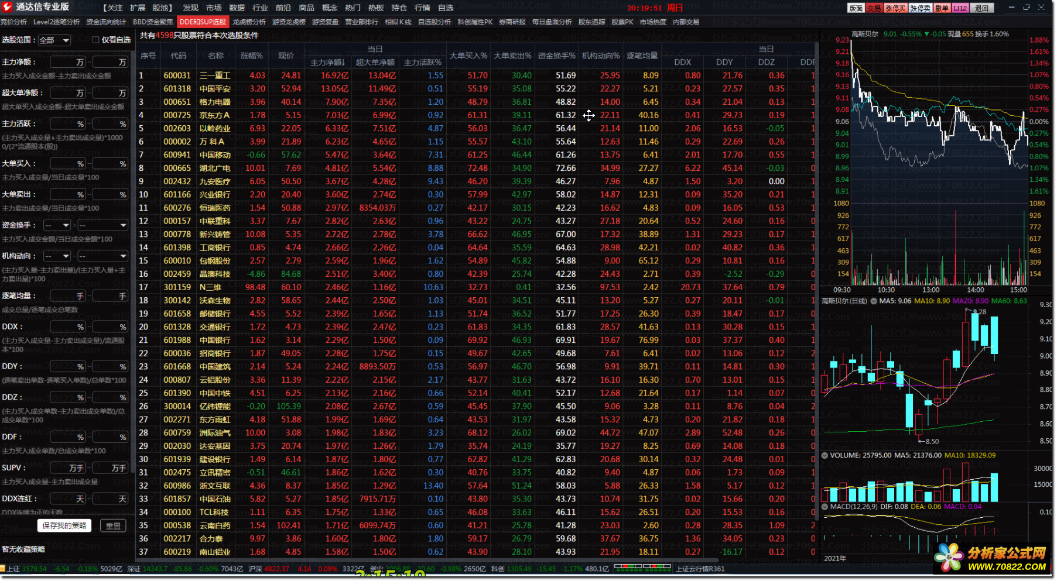Image resolution: width=1057 pixels, height=581 pixels.
Task: Select stock row 301159 N三维
Action: click(476, 287)
